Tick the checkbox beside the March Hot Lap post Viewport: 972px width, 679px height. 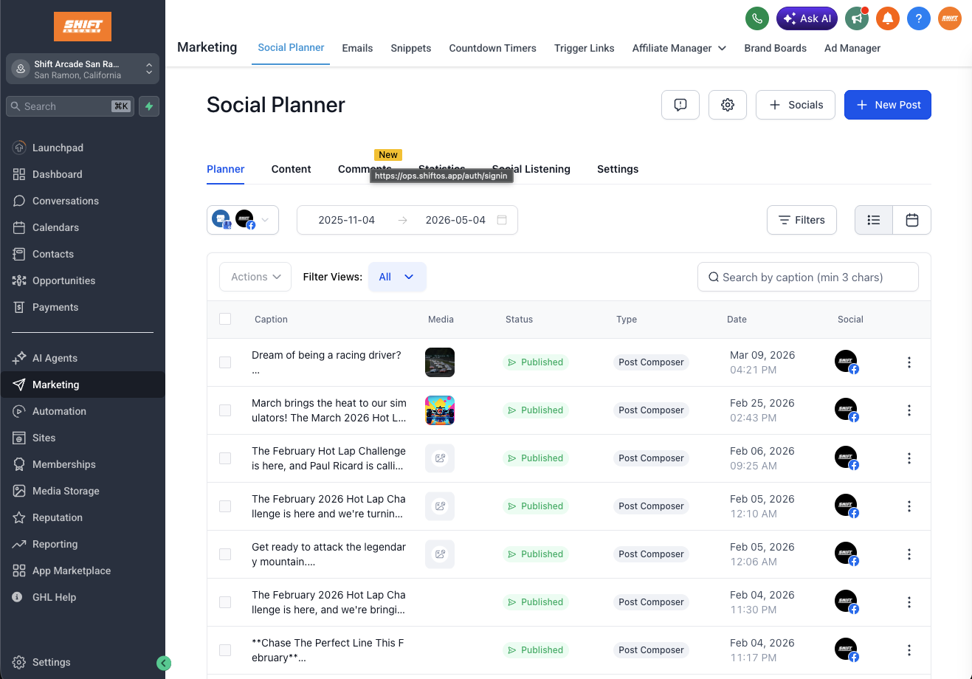[225, 410]
